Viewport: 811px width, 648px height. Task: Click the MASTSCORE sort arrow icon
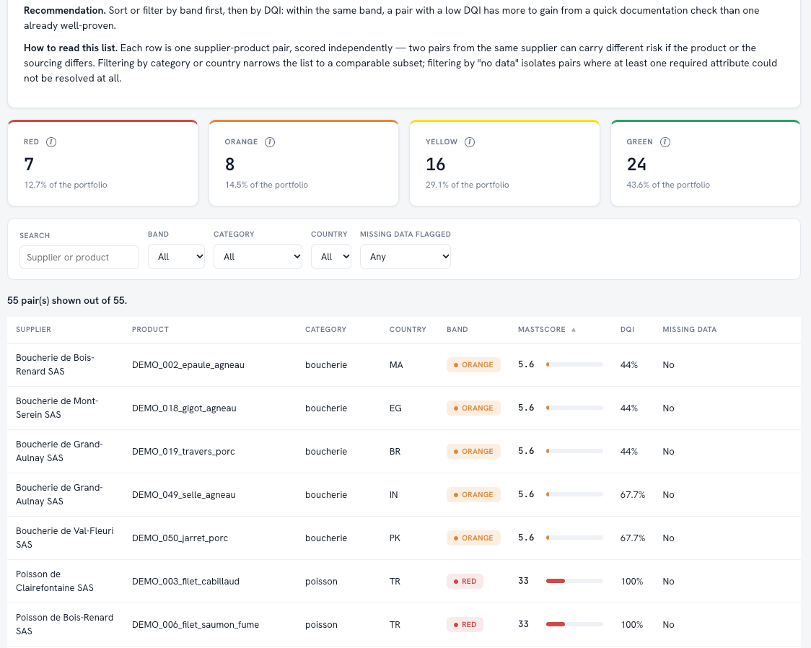[x=574, y=330]
